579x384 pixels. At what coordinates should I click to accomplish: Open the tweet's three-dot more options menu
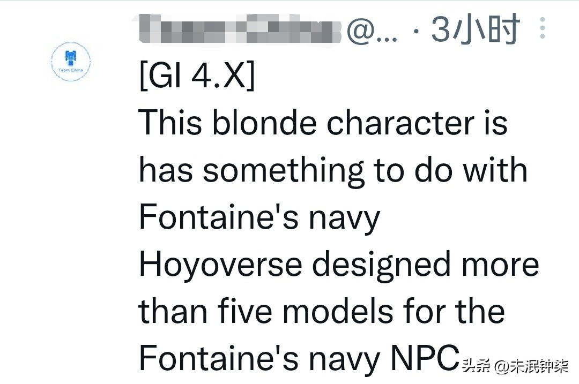(x=542, y=28)
